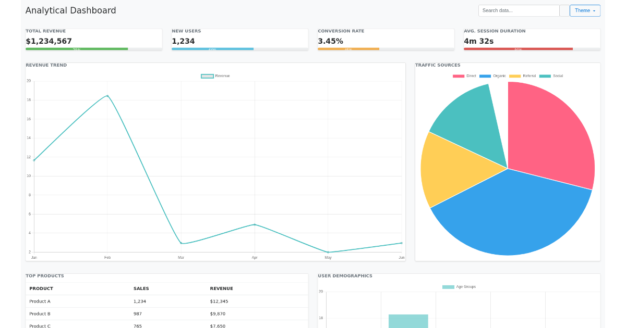Viewport: 626px width, 328px height.
Task: Click the Search data input field
Action: (519, 10)
